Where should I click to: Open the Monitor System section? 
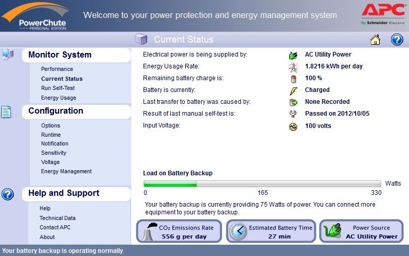77,55
